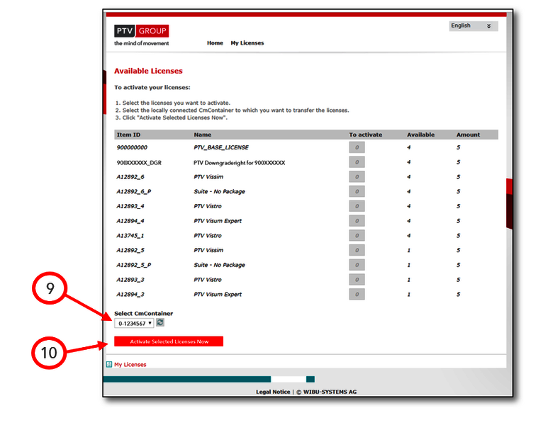Open My Licenses in the top navigation
The width and height of the screenshot is (543, 425).
tap(247, 43)
